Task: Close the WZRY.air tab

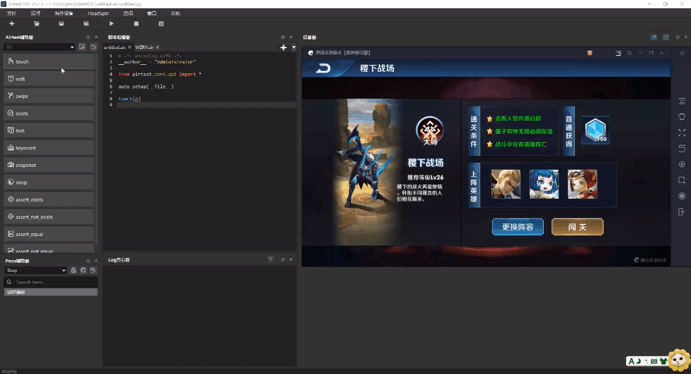Action: point(158,47)
